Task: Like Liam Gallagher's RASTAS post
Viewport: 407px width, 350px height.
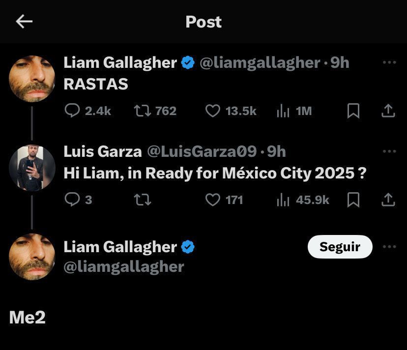Action: (213, 111)
